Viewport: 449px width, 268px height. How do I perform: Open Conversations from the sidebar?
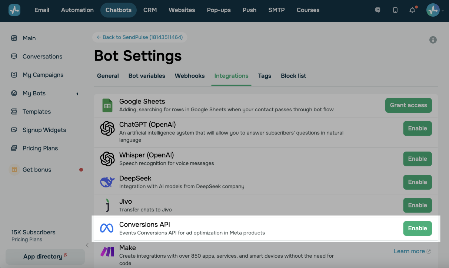pyautogui.click(x=42, y=57)
